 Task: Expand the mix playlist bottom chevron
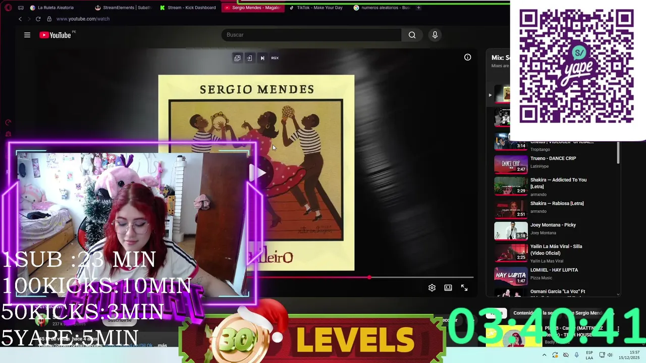618,294
